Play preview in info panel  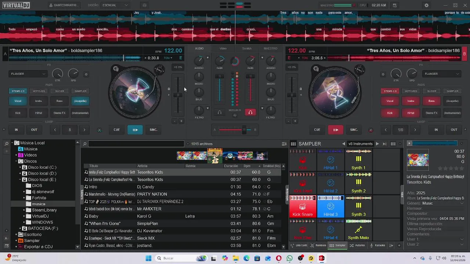[x=409, y=143]
